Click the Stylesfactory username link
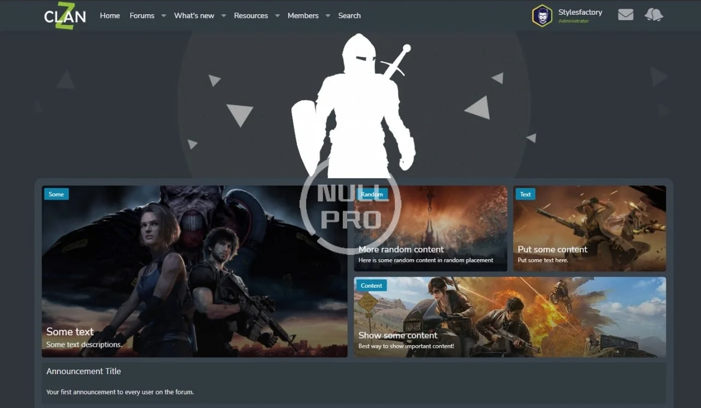 580,12
